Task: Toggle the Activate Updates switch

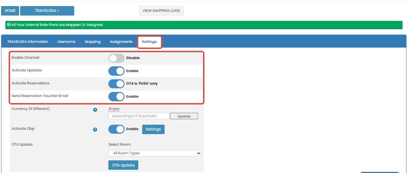Action: pyautogui.click(x=116, y=71)
